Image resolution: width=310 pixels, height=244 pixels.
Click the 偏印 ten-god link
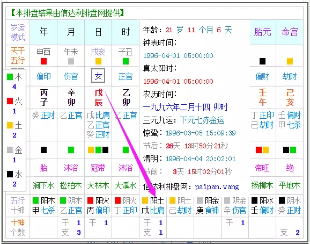coord(43,76)
